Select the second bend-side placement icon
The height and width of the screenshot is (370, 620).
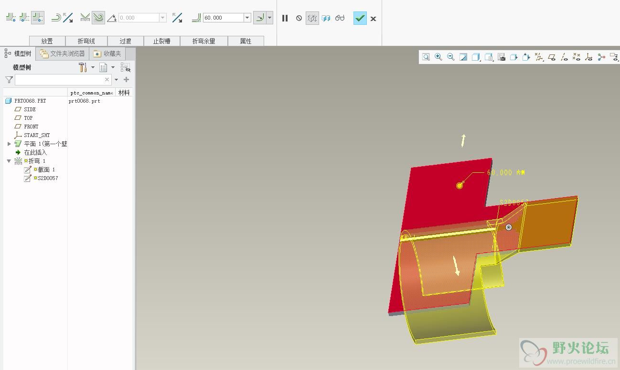(x=24, y=18)
